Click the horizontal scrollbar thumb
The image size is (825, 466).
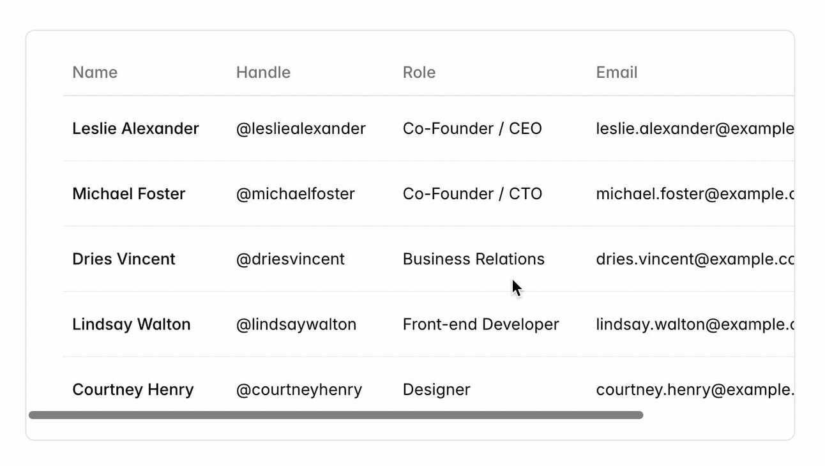point(336,415)
